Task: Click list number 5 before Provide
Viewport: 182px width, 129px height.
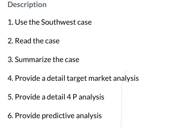Action: 11,97
